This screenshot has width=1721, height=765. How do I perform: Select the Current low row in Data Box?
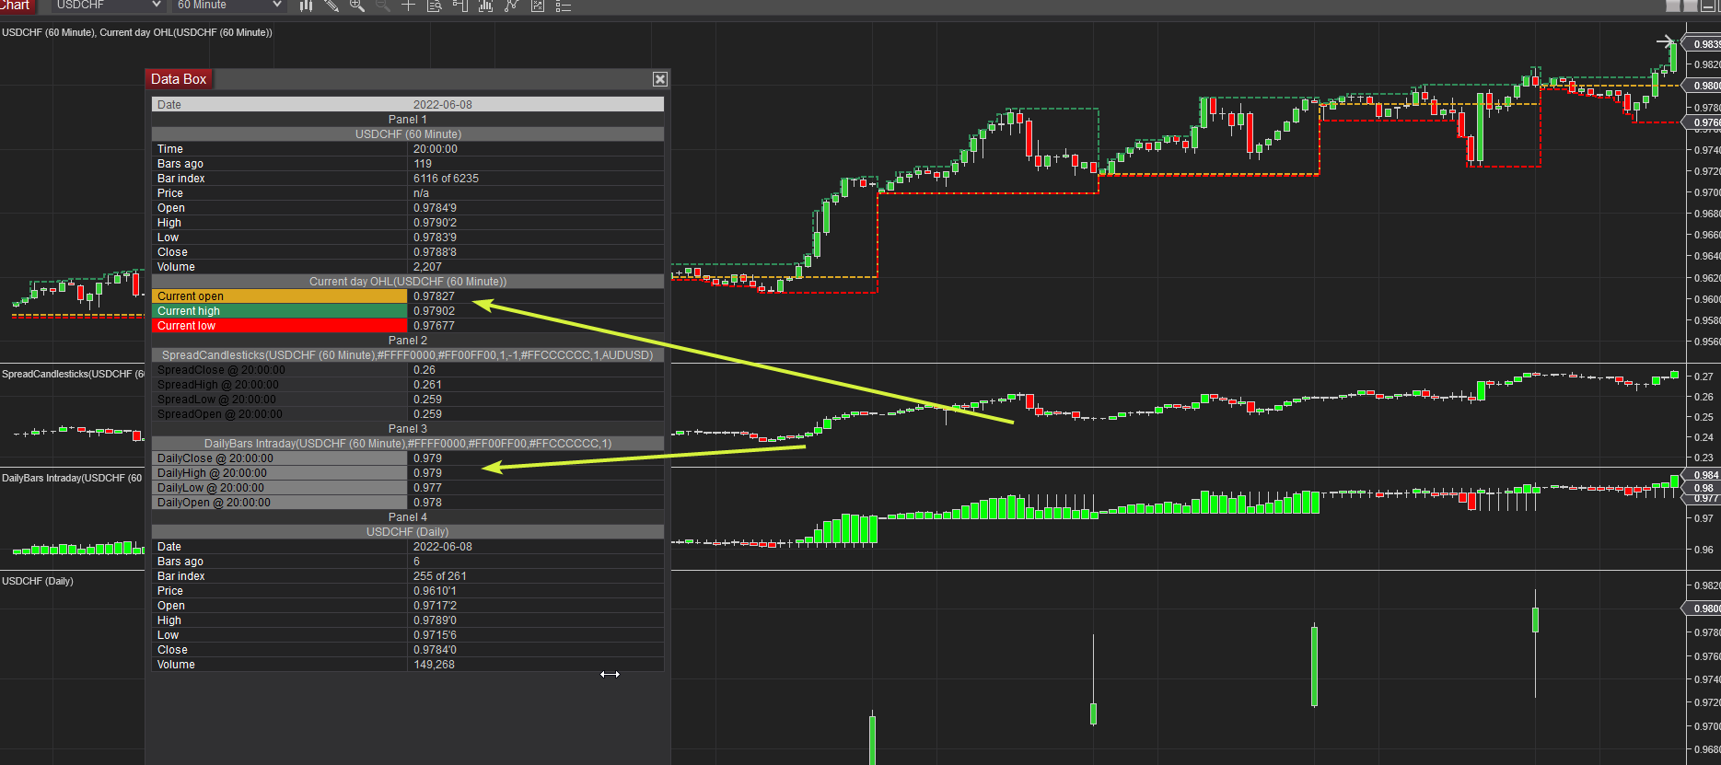point(408,325)
